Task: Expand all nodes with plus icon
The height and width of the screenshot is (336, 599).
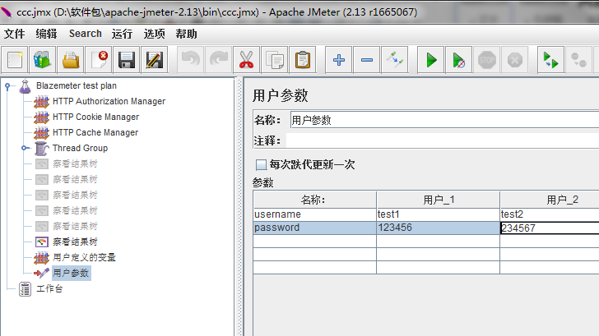Action: tap(339, 60)
